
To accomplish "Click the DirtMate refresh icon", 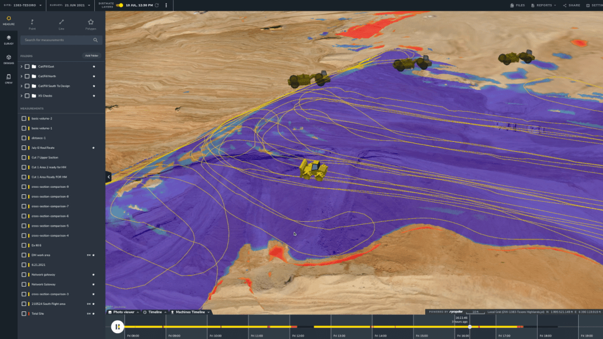I will click(157, 5).
